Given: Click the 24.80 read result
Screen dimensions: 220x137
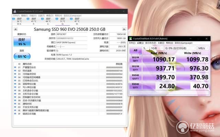Looking at the screenshot, I should click(159, 86).
